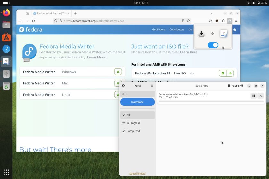Image resolution: width=269 pixels, height=179 pixels.
Task: Click the Pause All button in Varia
Action: [x=235, y=86]
